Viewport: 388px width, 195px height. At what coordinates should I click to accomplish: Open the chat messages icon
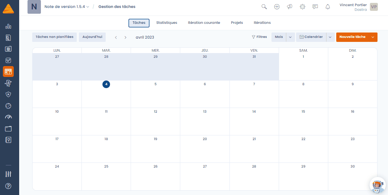pyautogui.click(x=315, y=7)
